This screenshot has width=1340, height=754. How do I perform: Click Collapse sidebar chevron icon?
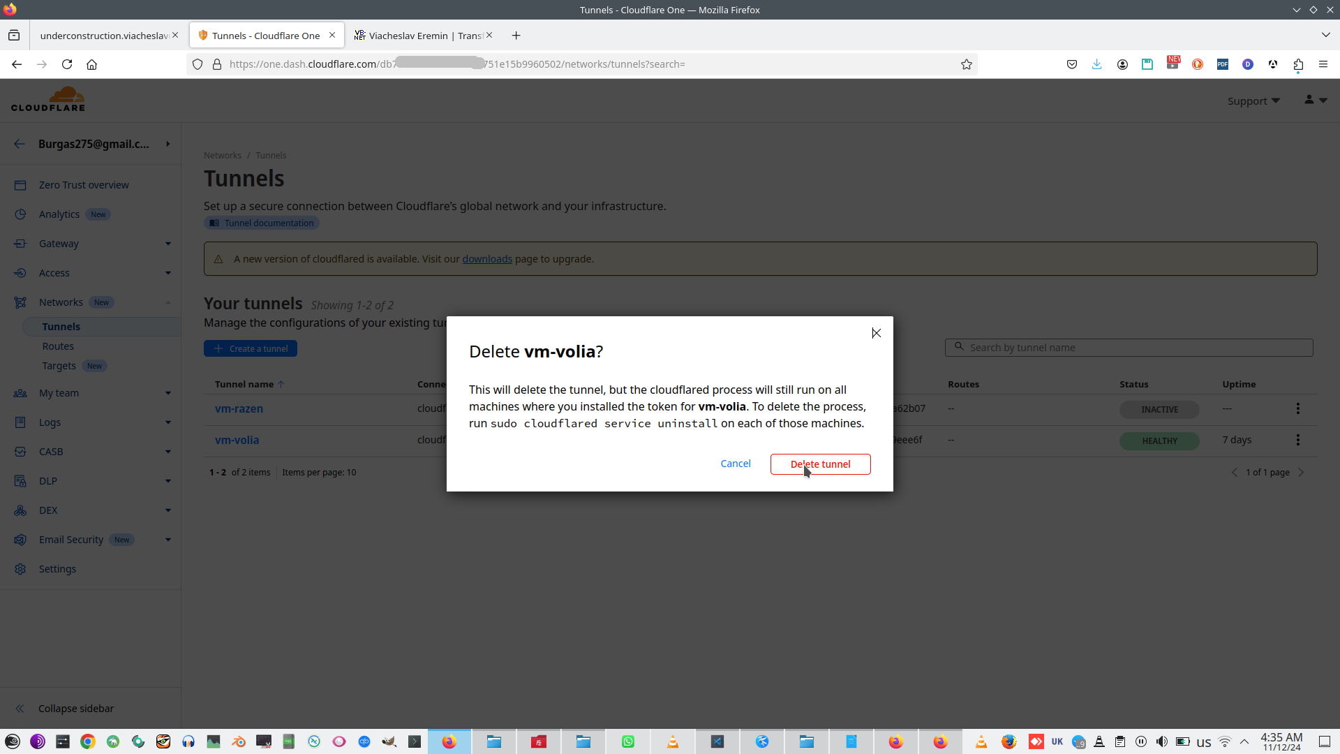pos(20,709)
